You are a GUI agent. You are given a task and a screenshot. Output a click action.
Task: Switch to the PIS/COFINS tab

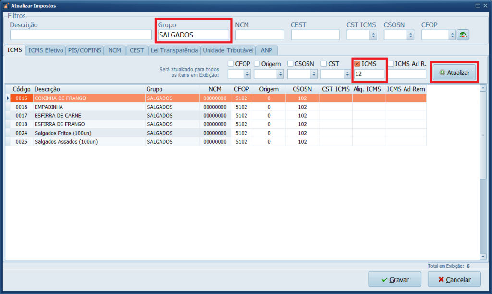pyautogui.click(x=85, y=50)
